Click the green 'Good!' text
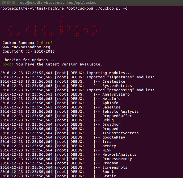The height and width of the screenshot is (178, 183). [x=8, y=64]
